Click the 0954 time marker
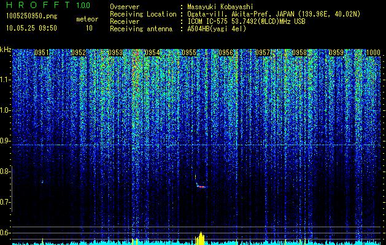 point(152,53)
